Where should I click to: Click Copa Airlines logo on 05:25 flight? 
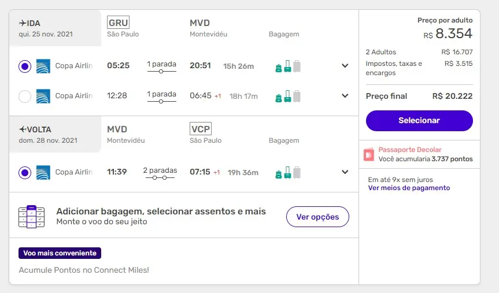pyautogui.click(x=43, y=66)
